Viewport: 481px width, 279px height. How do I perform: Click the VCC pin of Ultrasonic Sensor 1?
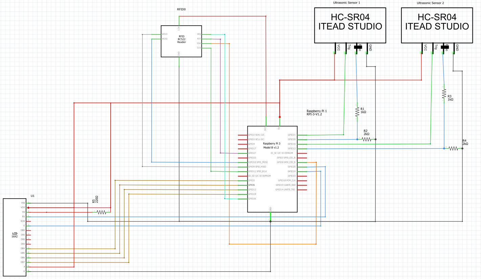(x=334, y=48)
